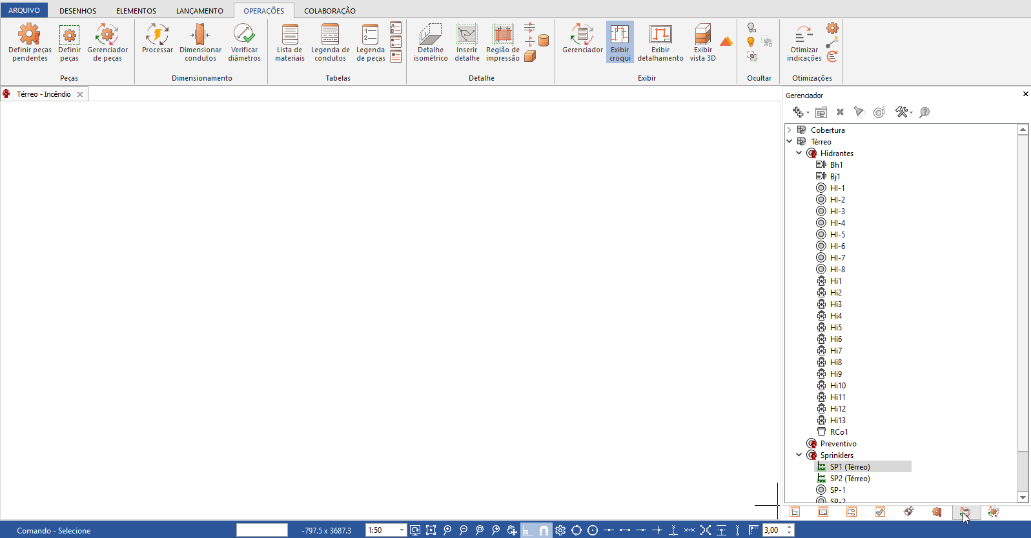Image resolution: width=1031 pixels, height=538 pixels.
Task: Toggle magnet snap in status bar
Action: (x=544, y=530)
